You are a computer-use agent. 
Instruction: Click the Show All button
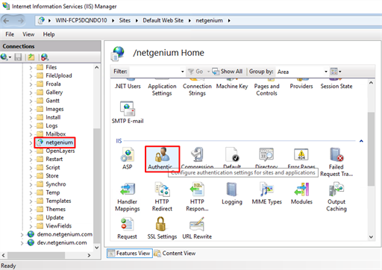click(228, 72)
